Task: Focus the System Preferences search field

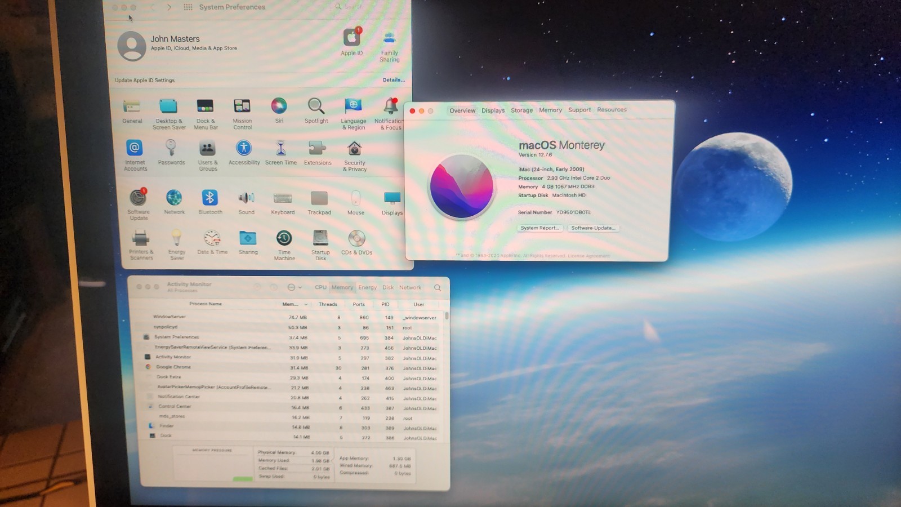Action: 369,7
